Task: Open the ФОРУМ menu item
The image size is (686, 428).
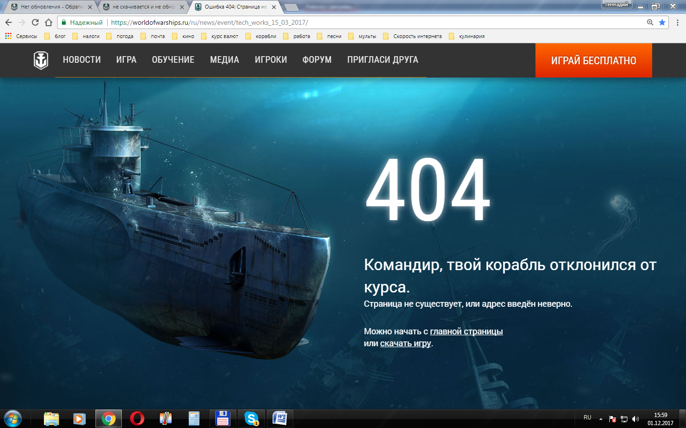Action: pyautogui.click(x=317, y=60)
